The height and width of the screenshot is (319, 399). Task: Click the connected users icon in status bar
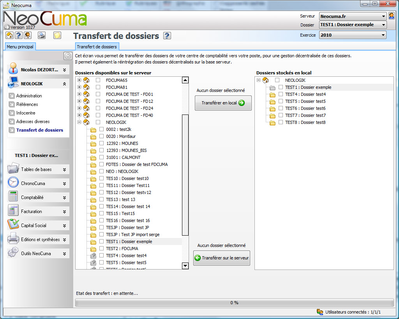(x=320, y=312)
